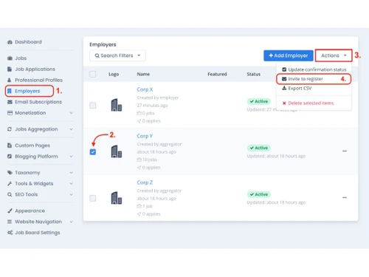This screenshot has height=277, width=369.
Task: Click the Appearance paintbrush icon
Action: click(10, 211)
